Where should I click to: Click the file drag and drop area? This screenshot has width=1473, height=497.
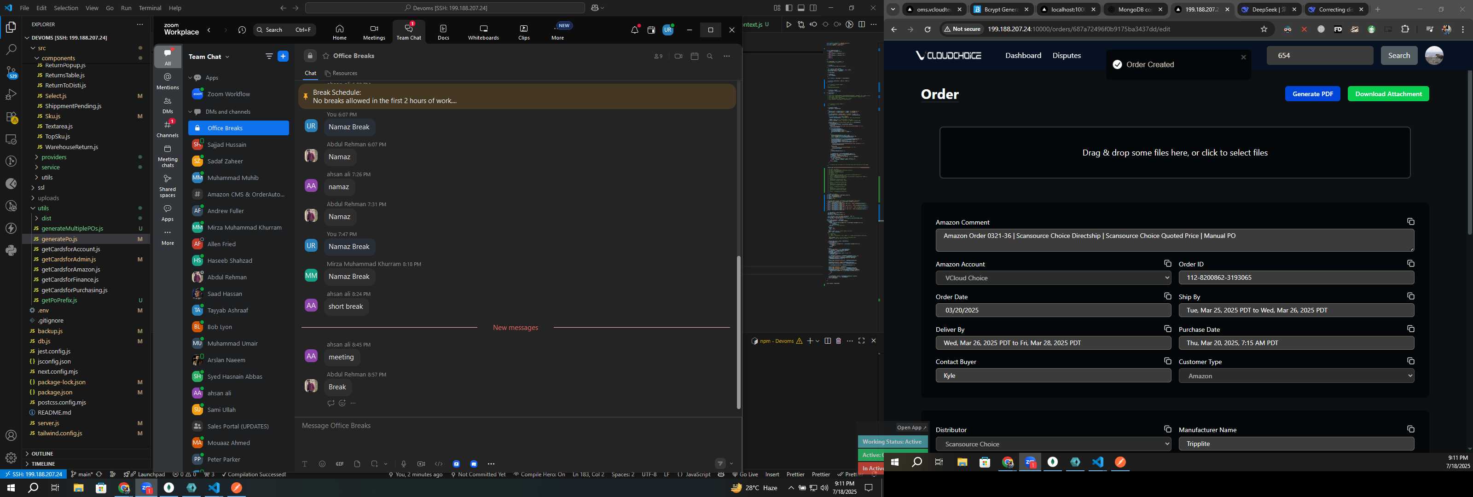[x=1175, y=153]
